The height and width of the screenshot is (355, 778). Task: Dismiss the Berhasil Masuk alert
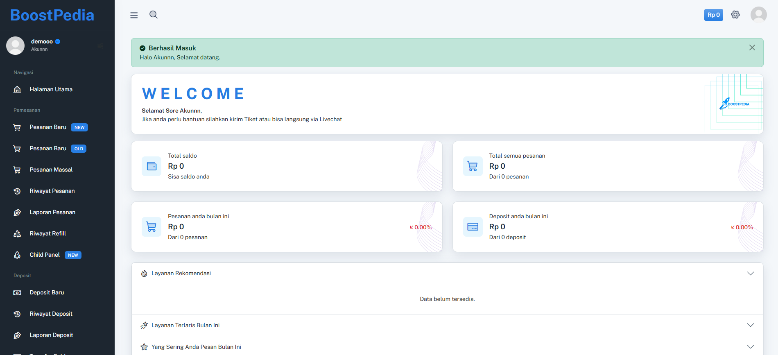[x=752, y=47]
